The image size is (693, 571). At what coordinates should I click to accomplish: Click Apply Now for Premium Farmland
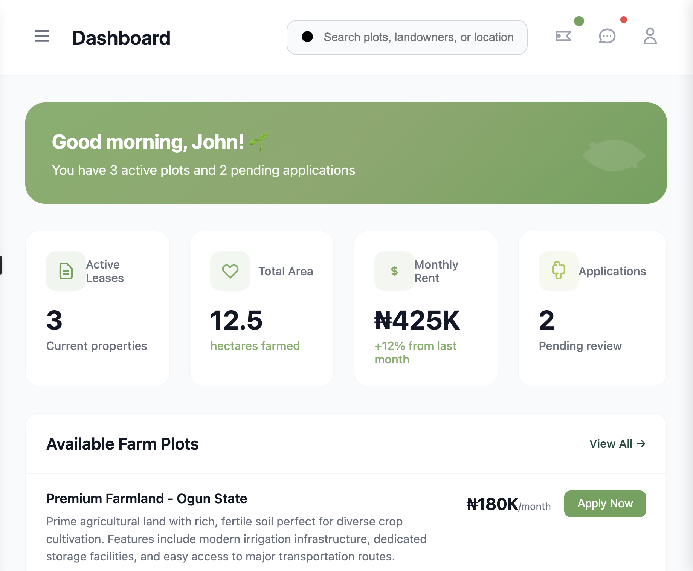604,504
